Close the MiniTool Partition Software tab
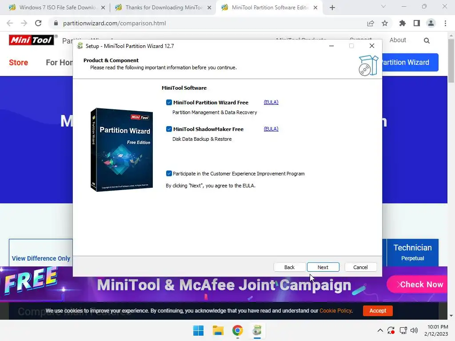 point(315,8)
